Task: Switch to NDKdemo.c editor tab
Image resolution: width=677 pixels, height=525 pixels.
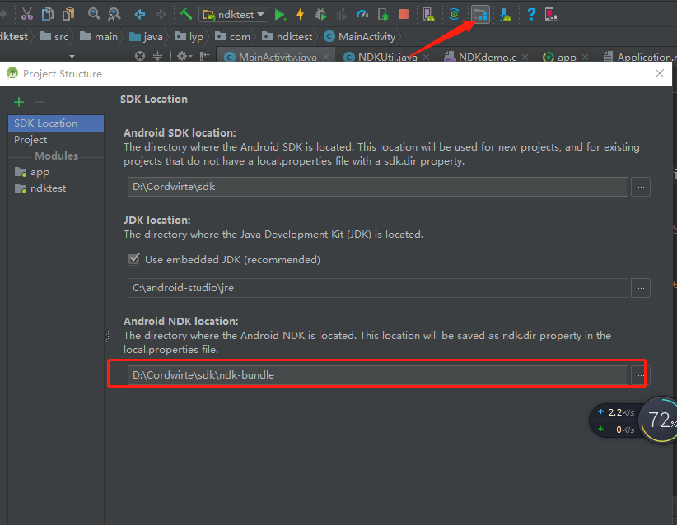Action: point(482,57)
